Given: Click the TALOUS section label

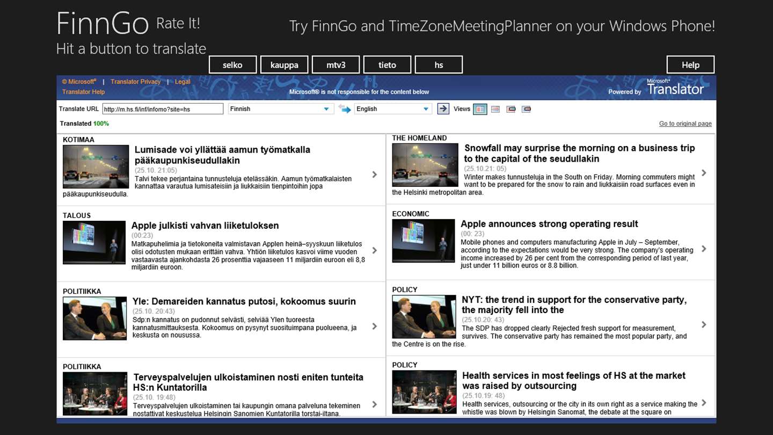Looking at the screenshot, I should (x=77, y=215).
